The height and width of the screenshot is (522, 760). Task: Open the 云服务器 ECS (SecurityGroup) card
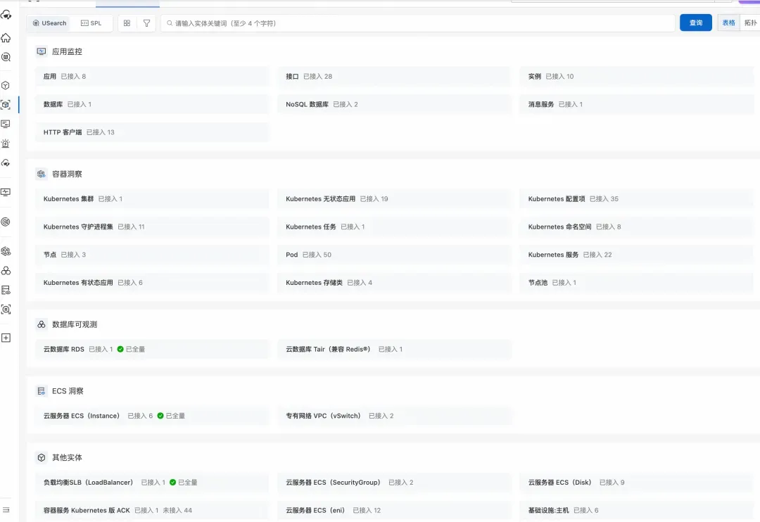(x=394, y=483)
